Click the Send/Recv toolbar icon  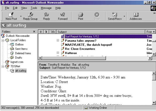point(115,15)
